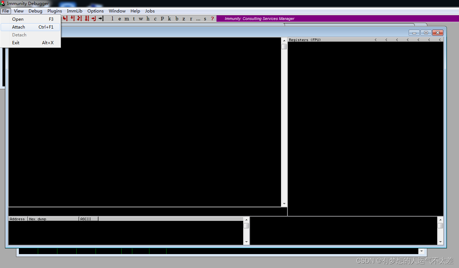The height and width of the screenshot is (268, 459).
Task: Click stack pane scrollbar thumb
Action: coord(440,226)
